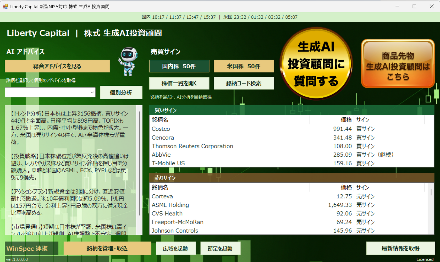The image size is (440, 262).
Task: Switch to 国内株 50件 tab
Action: pos(179,66)
